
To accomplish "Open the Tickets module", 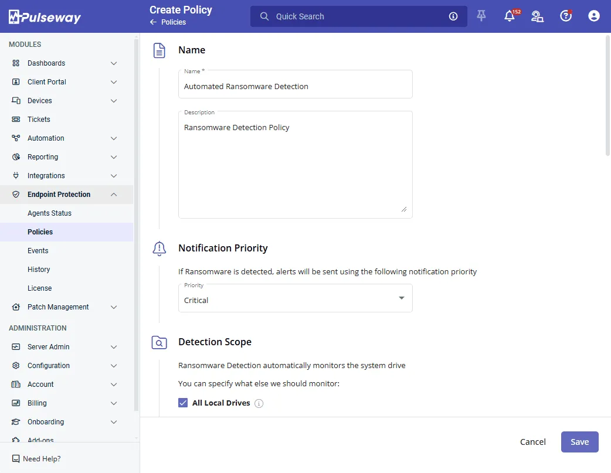I will click(39, 120).
